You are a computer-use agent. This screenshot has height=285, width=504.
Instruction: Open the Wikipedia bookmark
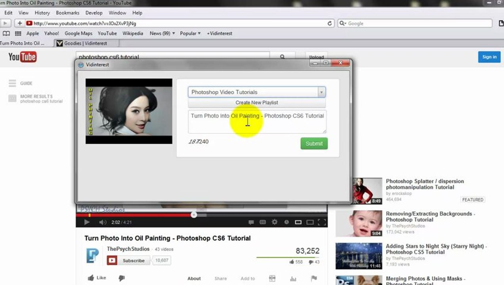tap(133, 33)
